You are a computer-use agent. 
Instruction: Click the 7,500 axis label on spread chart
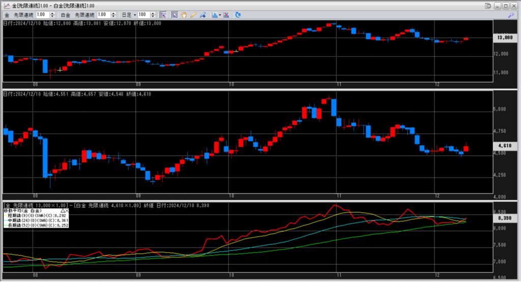tap(501, 245)
